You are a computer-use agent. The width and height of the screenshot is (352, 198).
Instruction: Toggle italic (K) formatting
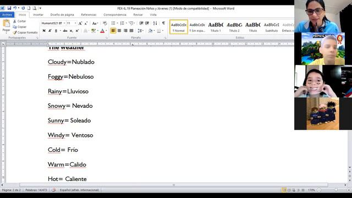[x=50, y=31]
